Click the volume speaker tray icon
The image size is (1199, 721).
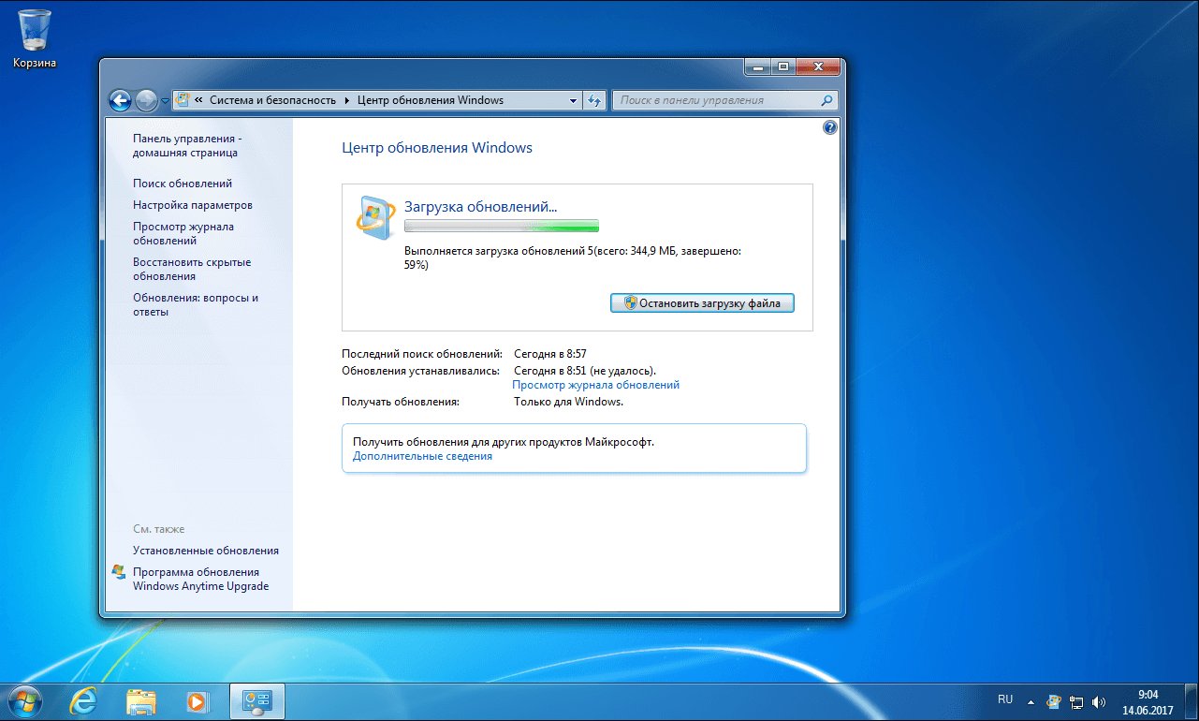1098,701
